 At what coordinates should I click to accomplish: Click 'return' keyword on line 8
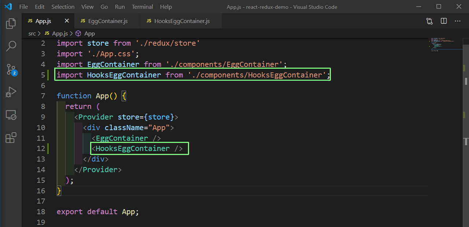[78, 106]
